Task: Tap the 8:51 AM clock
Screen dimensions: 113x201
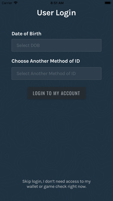Action: (57, 3)
